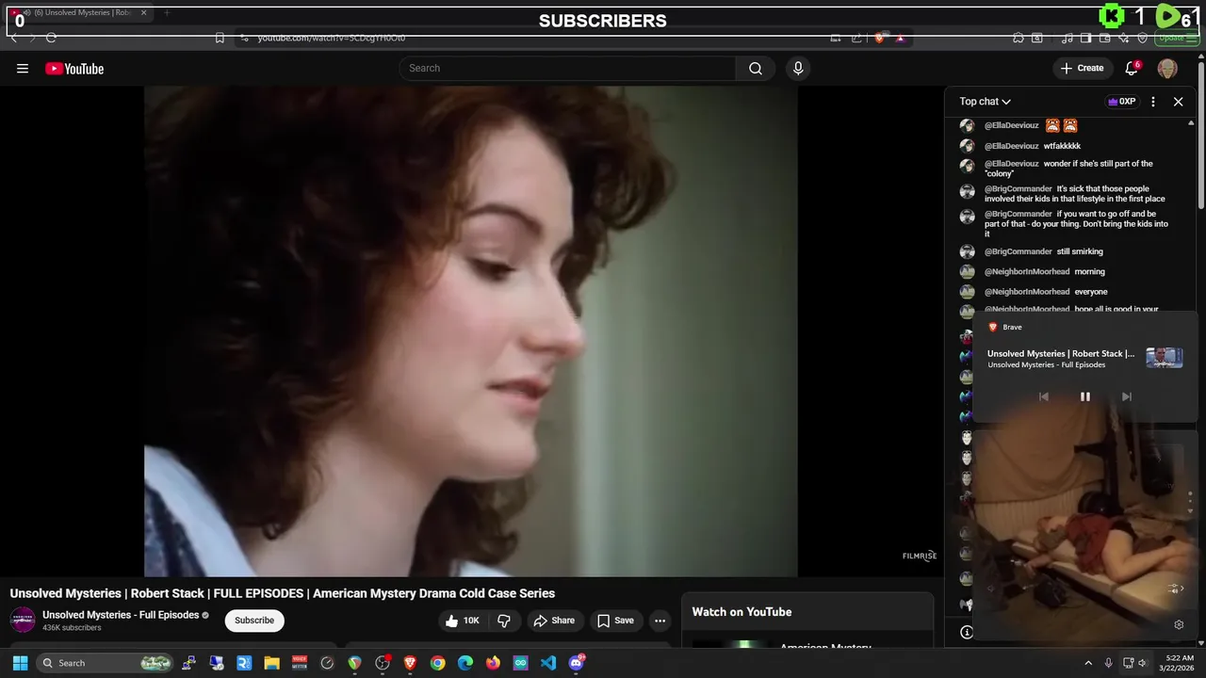
Task: Open the Unsolved Mysteries channel avatar
Action: point(23,620)
